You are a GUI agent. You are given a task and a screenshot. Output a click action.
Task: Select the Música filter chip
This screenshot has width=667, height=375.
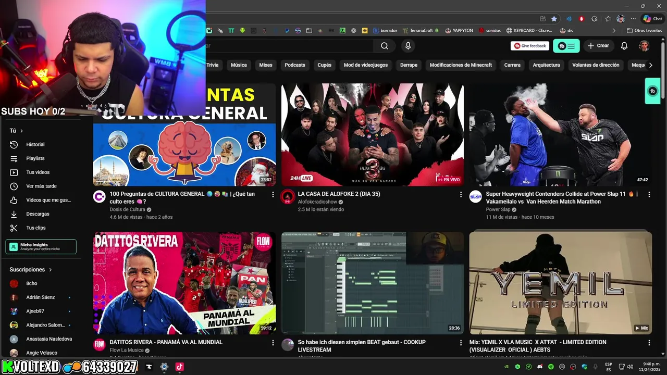click(239, 65)
